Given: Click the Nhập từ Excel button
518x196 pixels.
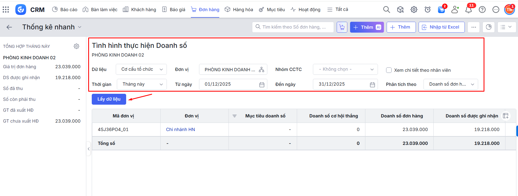Looking at the screenshot, I should tap(441, 27).
